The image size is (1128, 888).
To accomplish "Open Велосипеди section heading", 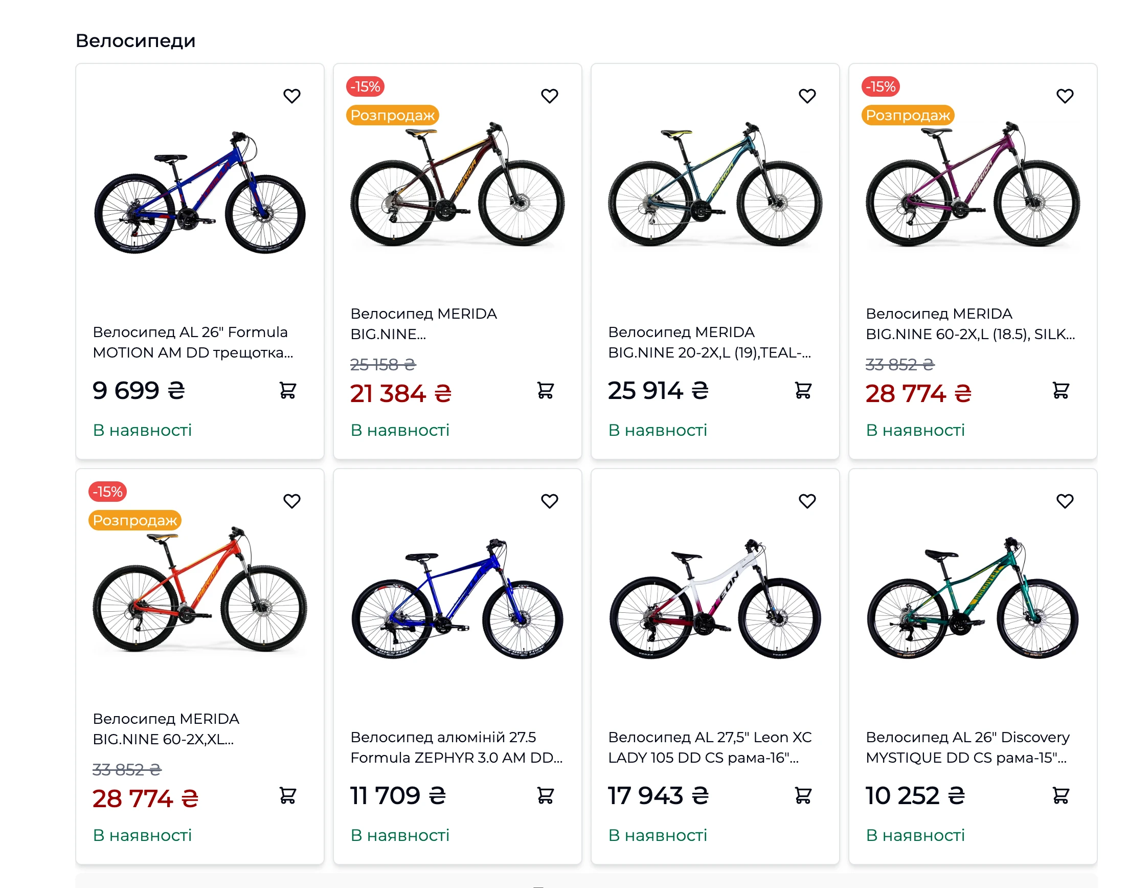I will pos(135,40).
